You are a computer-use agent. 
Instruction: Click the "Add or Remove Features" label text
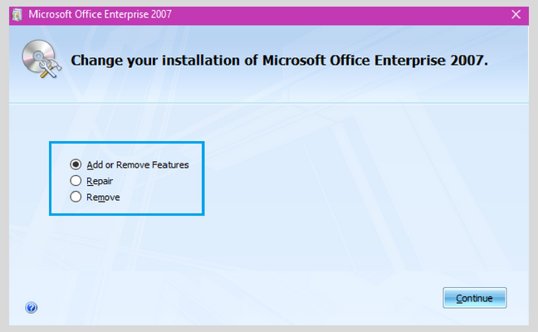click(137, 165)
